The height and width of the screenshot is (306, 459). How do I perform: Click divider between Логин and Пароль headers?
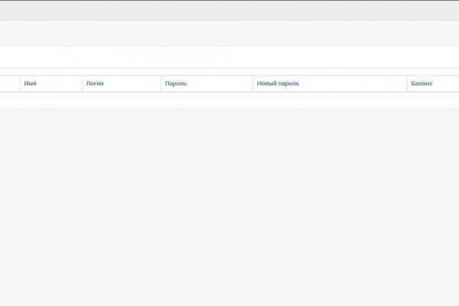(161, 83)
